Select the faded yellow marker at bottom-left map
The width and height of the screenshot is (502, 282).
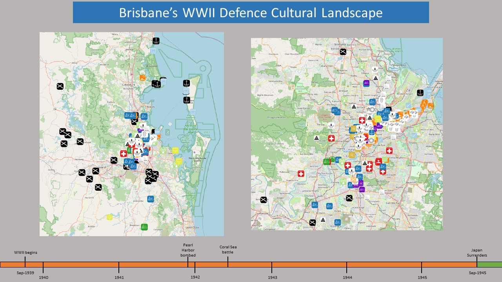pos(109,217)
